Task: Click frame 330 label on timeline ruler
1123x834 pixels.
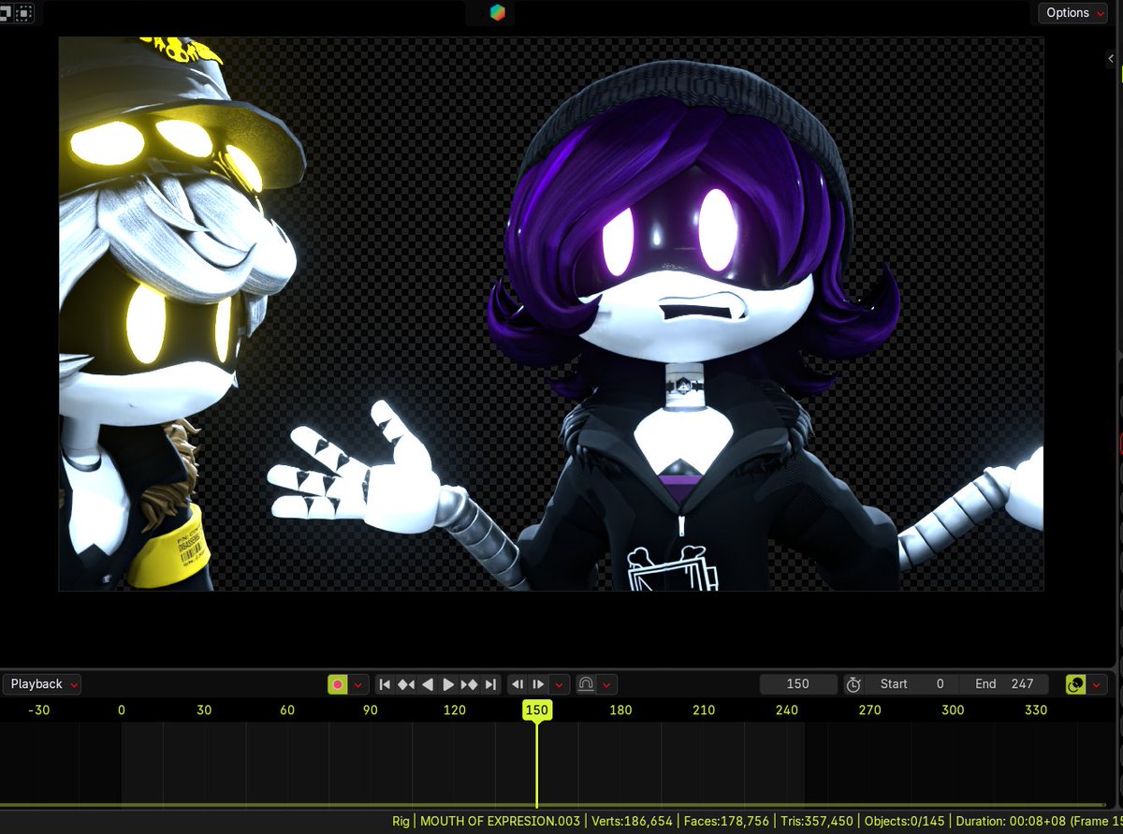Action: pyautogui.click(x=1036, y=710)
